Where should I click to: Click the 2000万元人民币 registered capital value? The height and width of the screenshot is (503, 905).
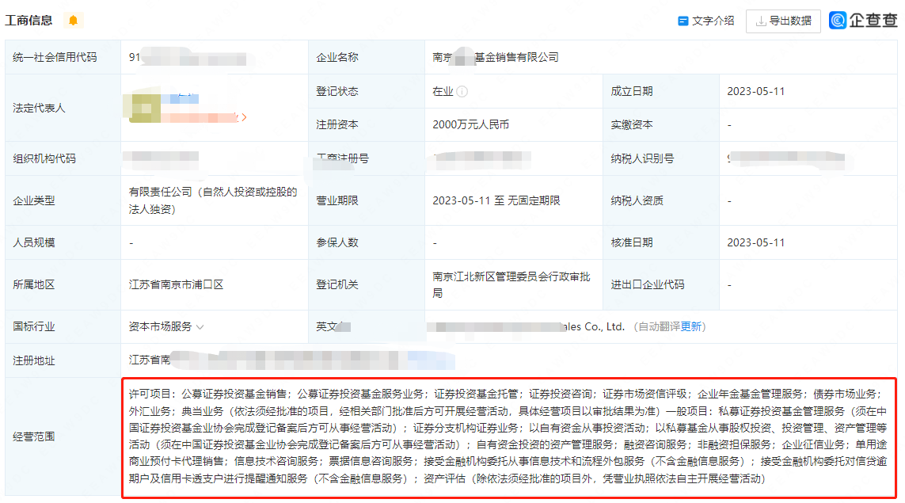(x=470, y=124)
